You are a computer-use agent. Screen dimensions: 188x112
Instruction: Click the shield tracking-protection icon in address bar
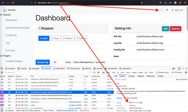tap(31, 3)
